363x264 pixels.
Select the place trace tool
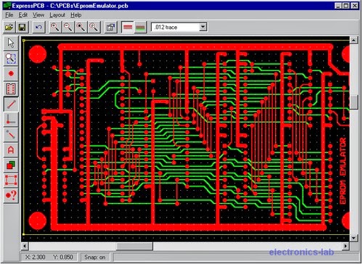[x=11, y=104]
